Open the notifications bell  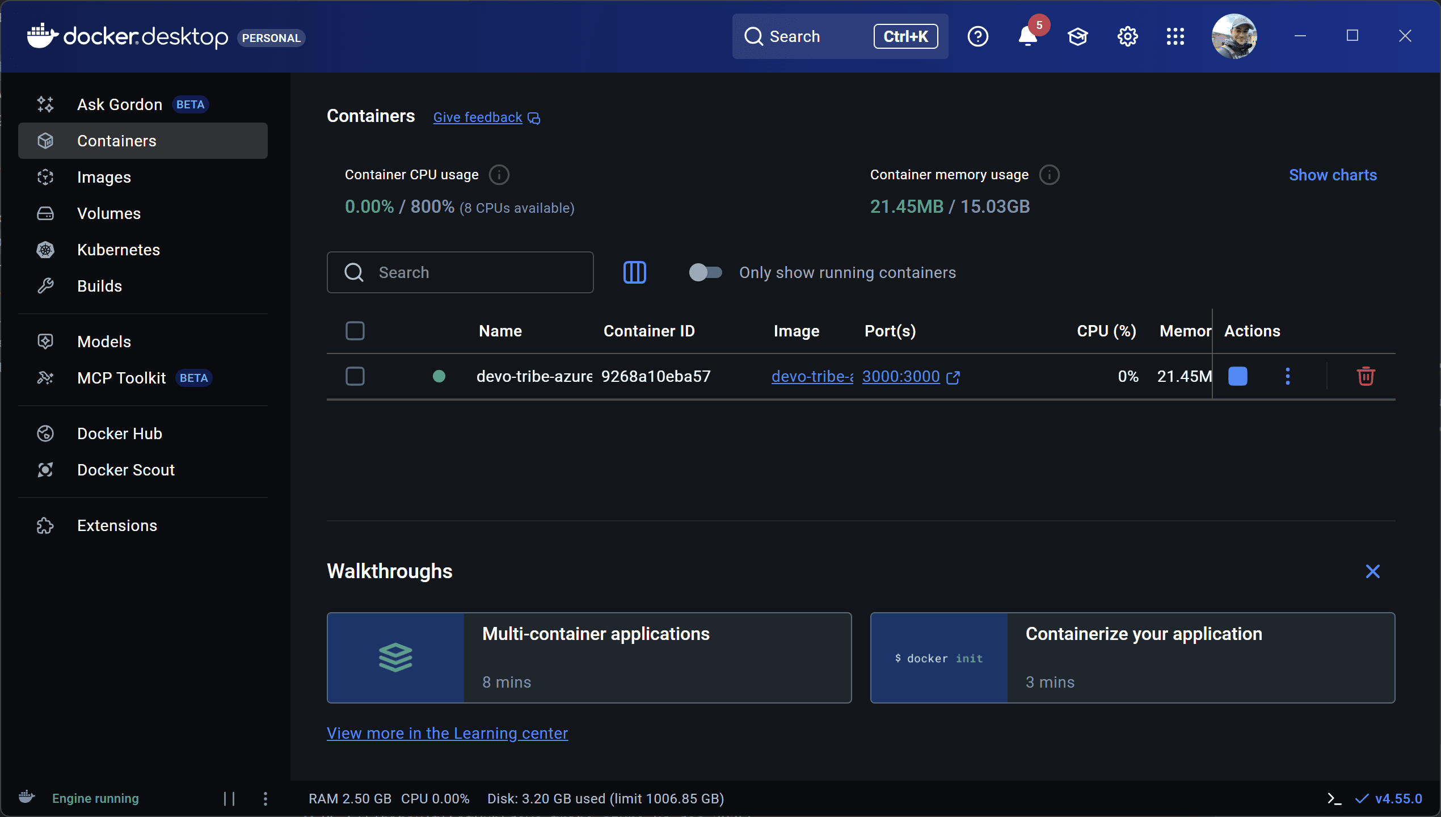coord(1027,37)
